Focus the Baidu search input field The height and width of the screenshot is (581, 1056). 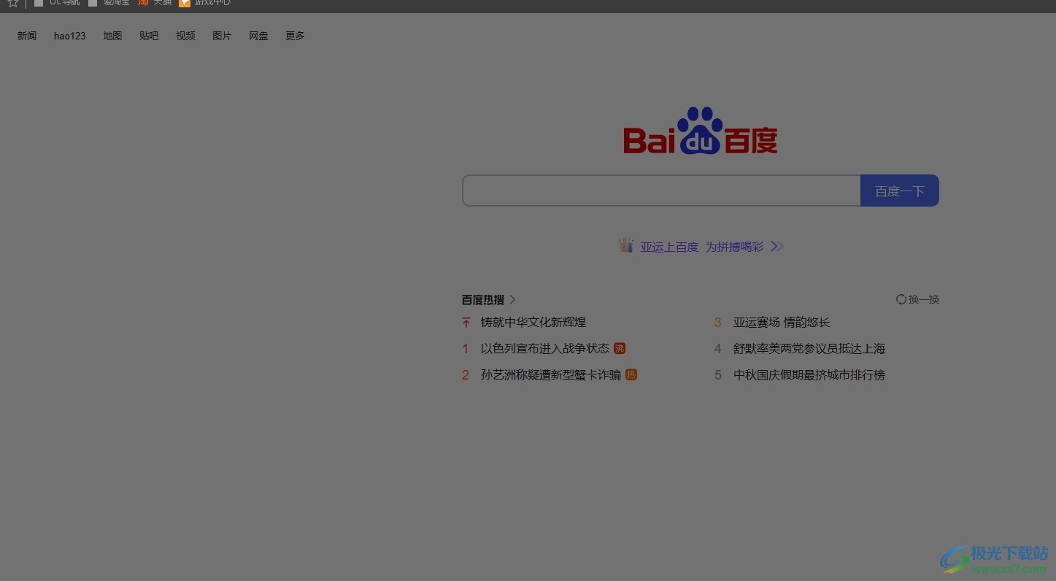click(661, 191)
